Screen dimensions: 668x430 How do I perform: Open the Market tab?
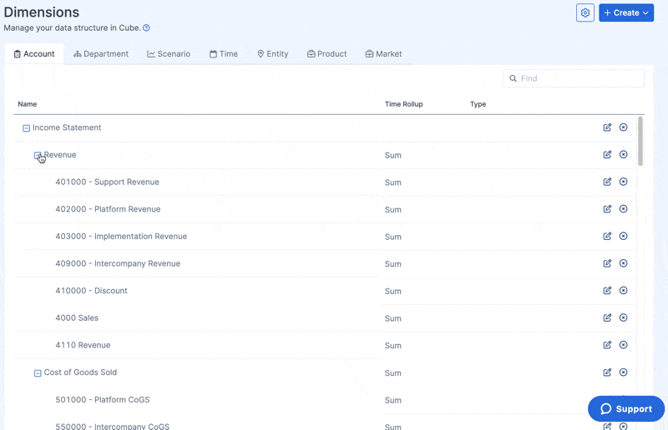[x=383, y=54]
